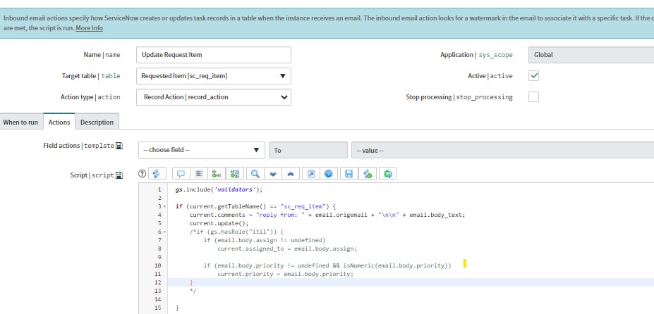Click the current.priority assignment line
654x314 pixels.
coord(285,274)
